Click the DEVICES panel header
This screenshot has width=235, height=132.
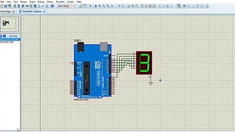(13, 36)
